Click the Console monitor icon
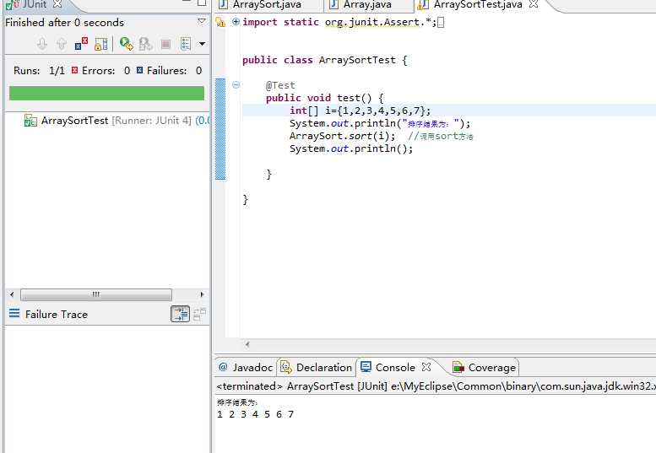Viewport: 656px width, 453px height. pyautogui.click(x=366, y=367)
